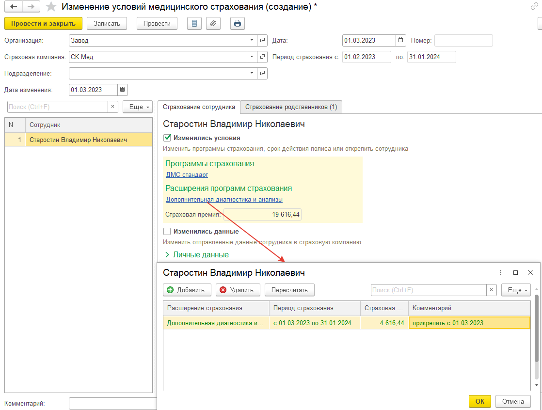This screenshot has height=410, width=542.
Task: Click Провести и закрыть button
Action: click(43, 23)
